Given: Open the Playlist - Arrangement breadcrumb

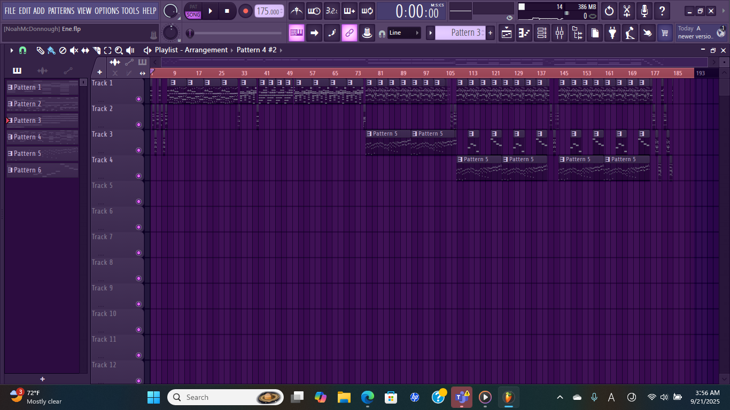Looking at the screenshot, I should tap(191, 50).
